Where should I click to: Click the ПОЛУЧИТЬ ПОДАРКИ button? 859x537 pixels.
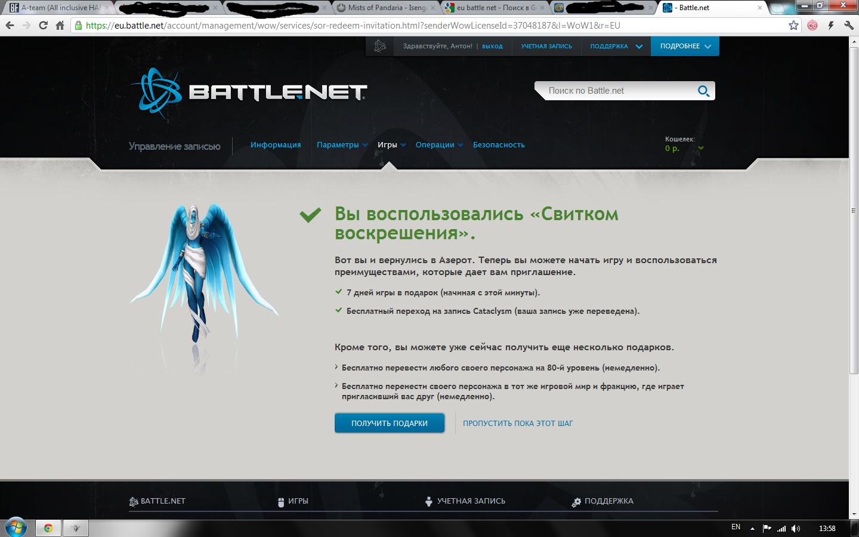(390, 423)
